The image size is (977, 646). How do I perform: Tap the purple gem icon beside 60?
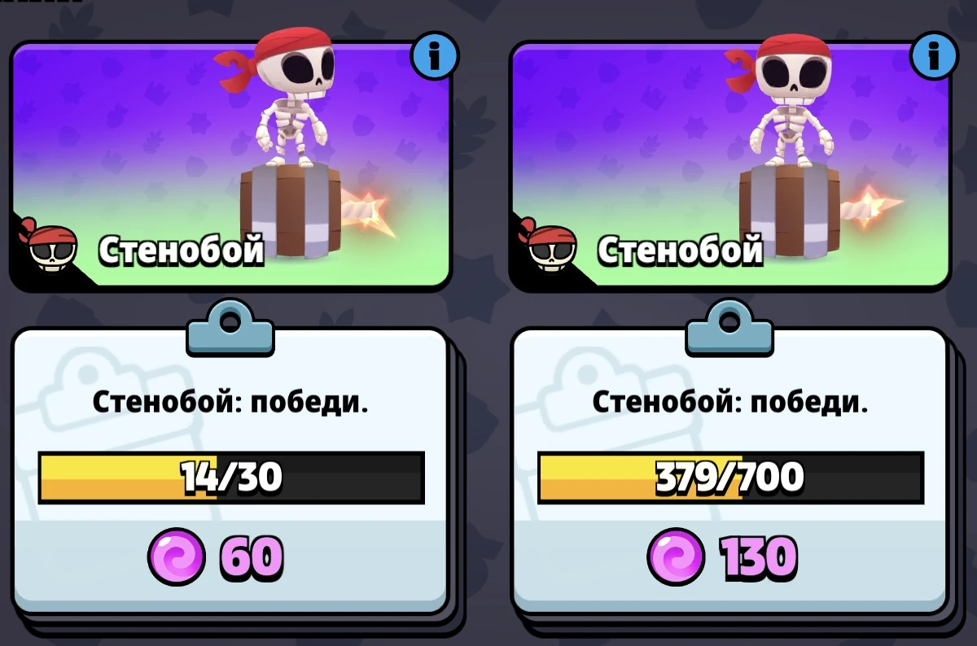[176, 557]
